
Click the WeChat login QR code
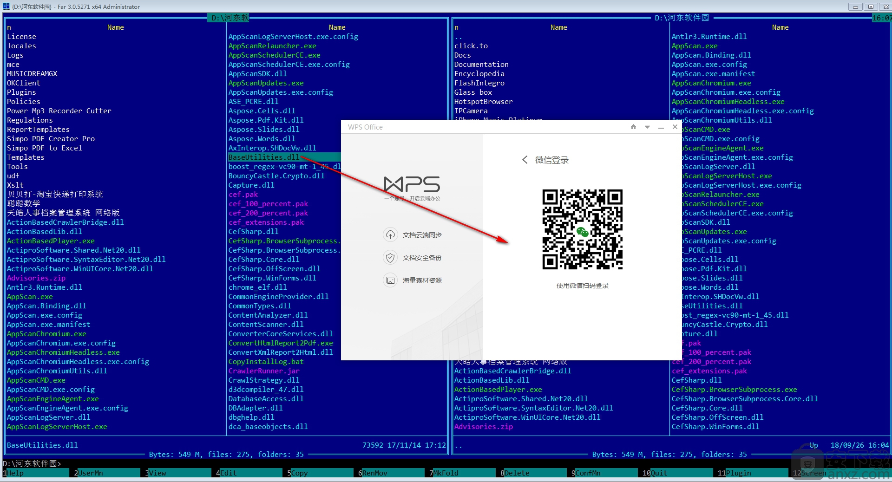coord(583,229)
